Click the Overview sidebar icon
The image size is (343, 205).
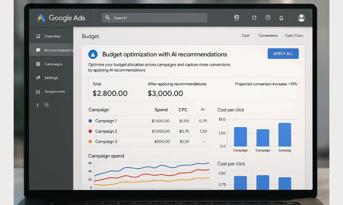[x=38, y=36]
